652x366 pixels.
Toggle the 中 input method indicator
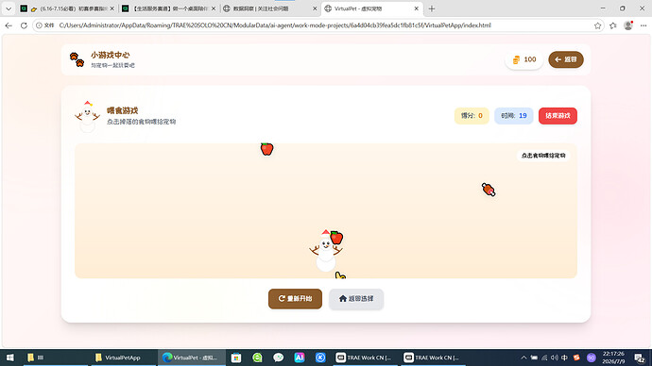tap(565, 358)
